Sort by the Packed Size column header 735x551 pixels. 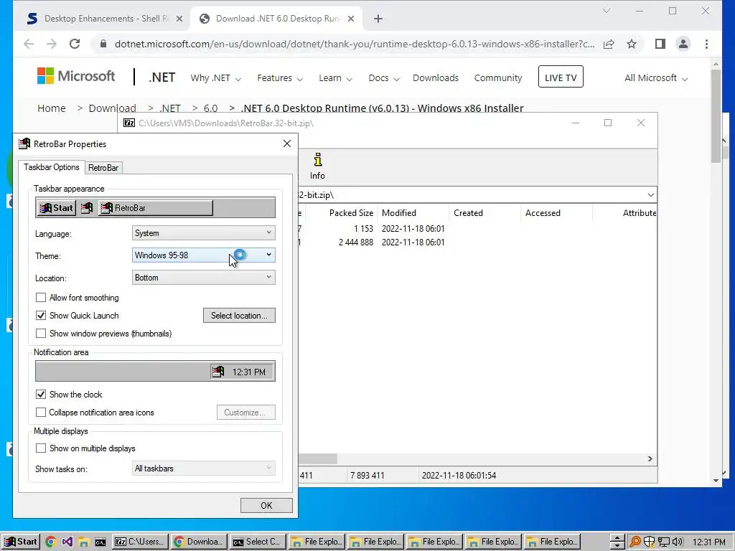tap(351, 212)
